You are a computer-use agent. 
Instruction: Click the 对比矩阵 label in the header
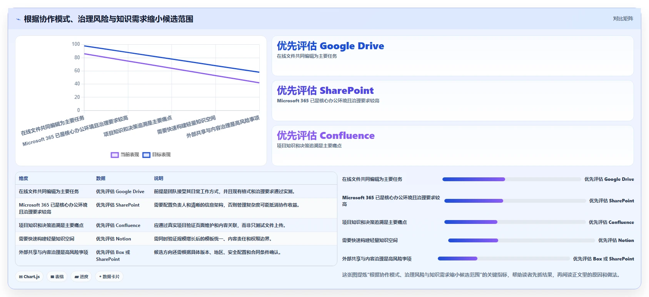pyautogui.click(x=623, y=18)
